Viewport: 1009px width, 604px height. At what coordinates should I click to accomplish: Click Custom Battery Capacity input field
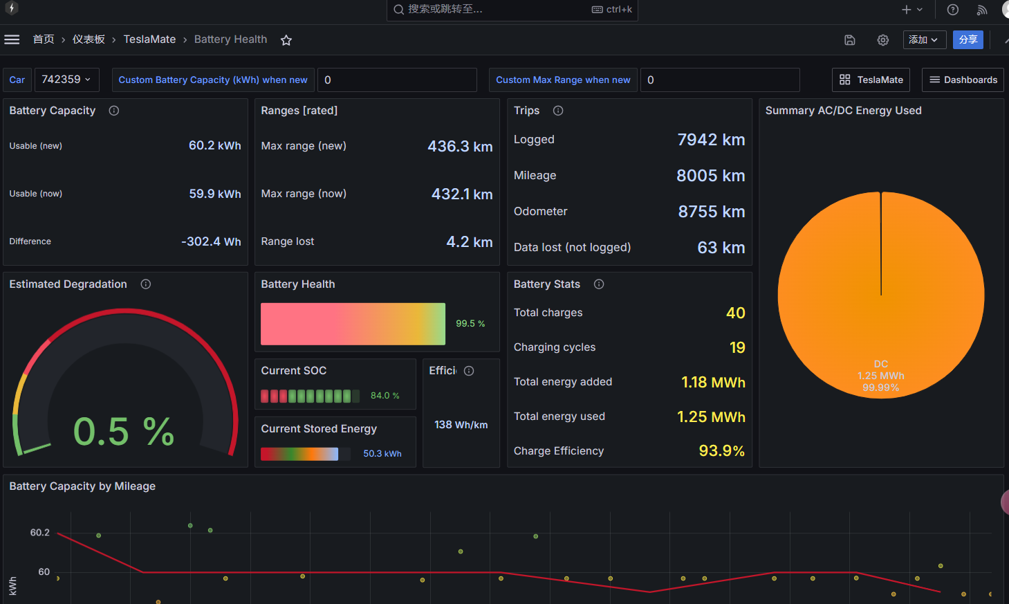click(397, 80)
